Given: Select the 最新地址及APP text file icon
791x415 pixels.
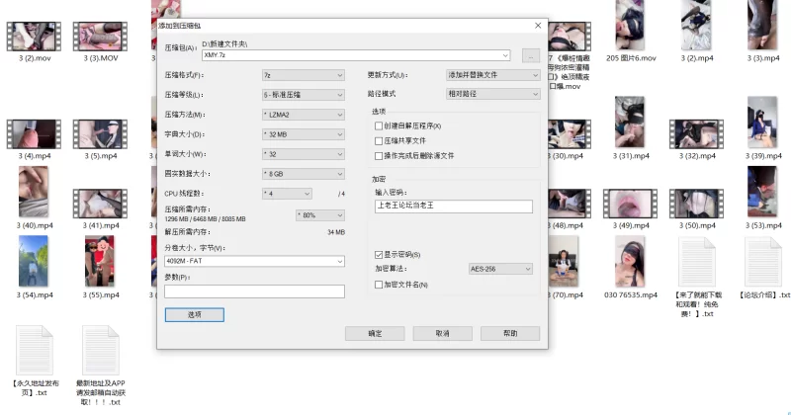Looking at the screenshot, I should pyautogui.click(x=101, y=350).
